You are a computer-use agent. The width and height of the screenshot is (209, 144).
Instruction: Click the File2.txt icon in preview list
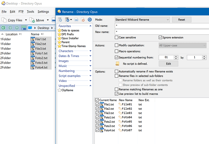(102, 109)
